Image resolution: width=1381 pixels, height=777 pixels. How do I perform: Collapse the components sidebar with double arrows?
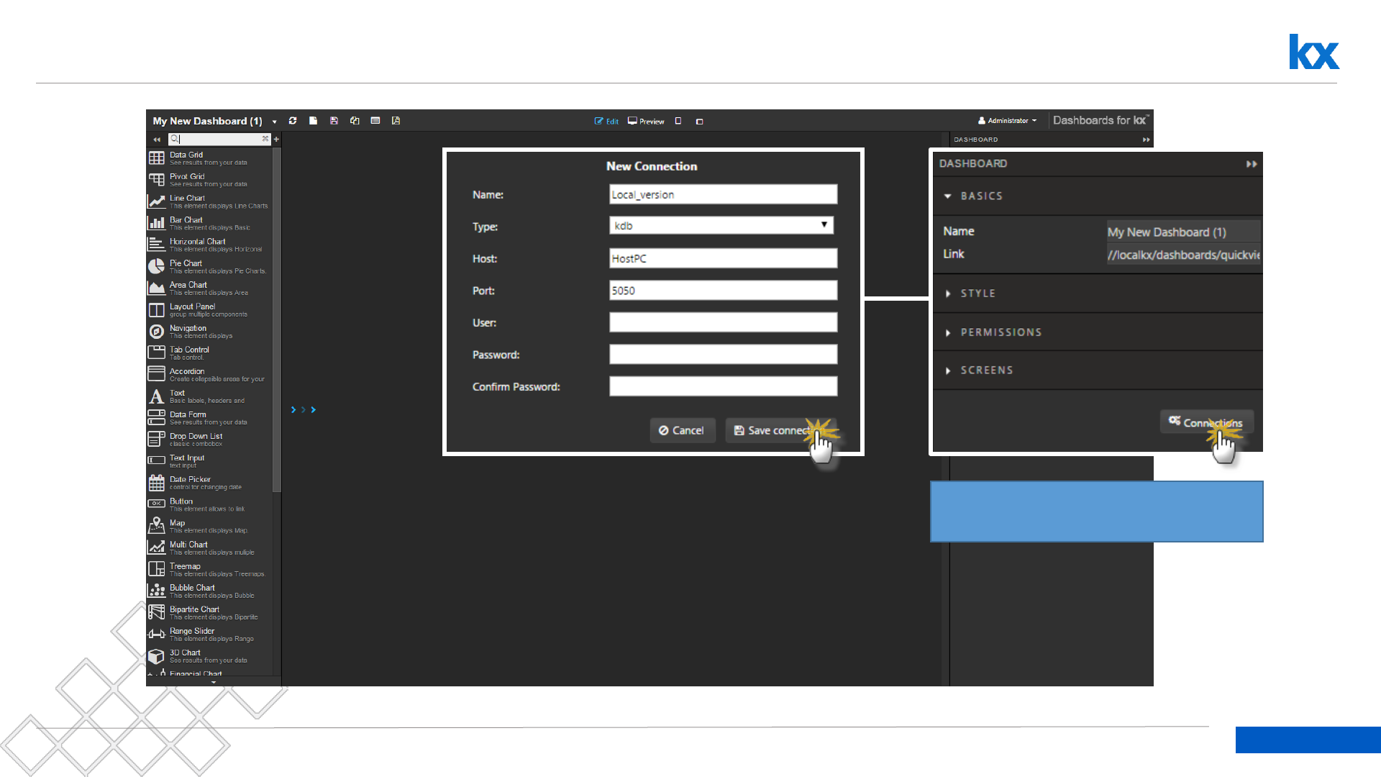[157, 140]
